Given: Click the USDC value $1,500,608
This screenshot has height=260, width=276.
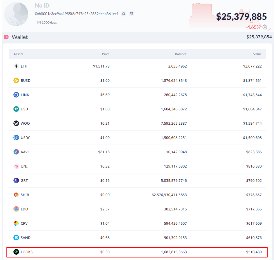Looking at the screenshot, I should (x=252, y=138).
